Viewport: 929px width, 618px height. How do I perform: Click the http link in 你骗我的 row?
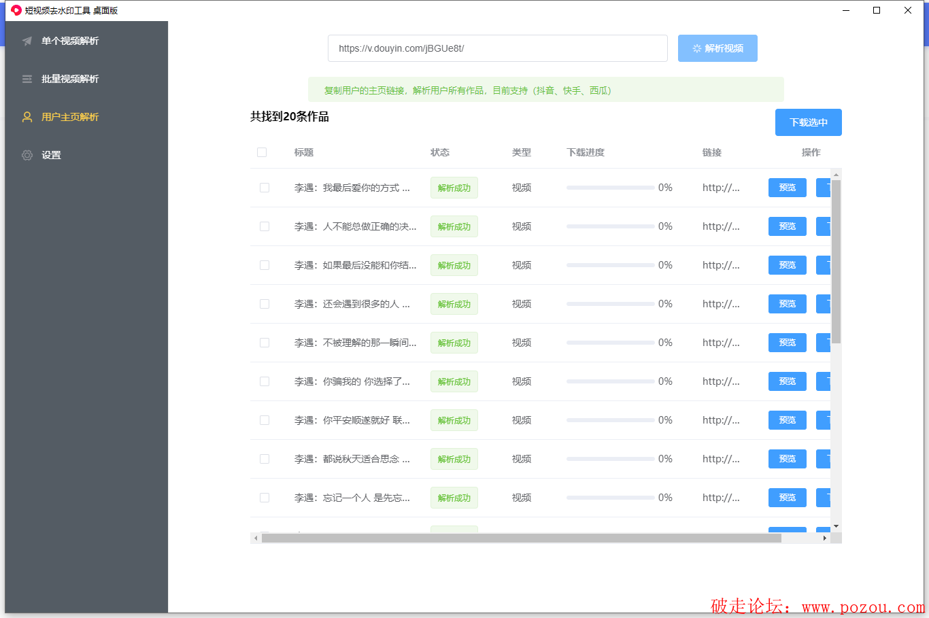click(721, 381)
